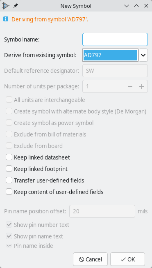Viewport: 152px width, 268px height.
Task: Click the Default reference designator field
Action: click(115, 71)
